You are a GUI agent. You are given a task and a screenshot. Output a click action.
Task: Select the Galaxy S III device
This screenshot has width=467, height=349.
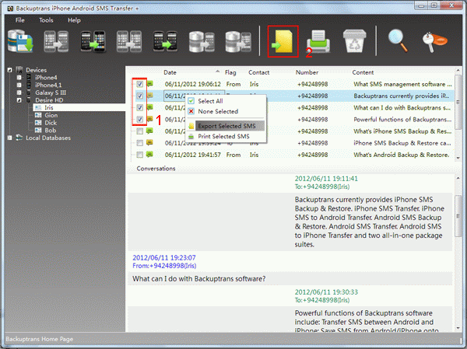[51, 92]
